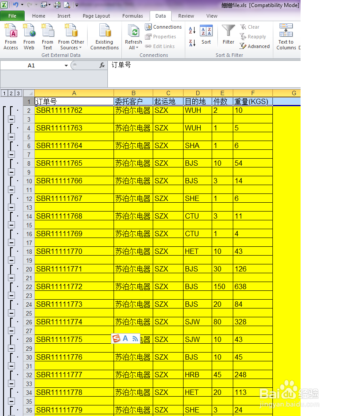Collapse outline group at row 15

tap(11, 225)
